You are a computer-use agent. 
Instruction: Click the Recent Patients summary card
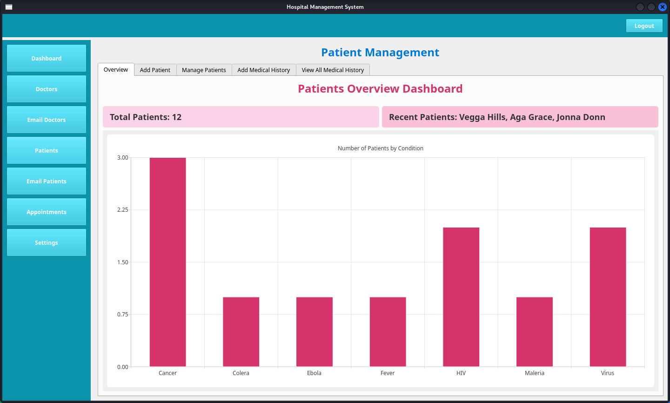tap(520, 117)
